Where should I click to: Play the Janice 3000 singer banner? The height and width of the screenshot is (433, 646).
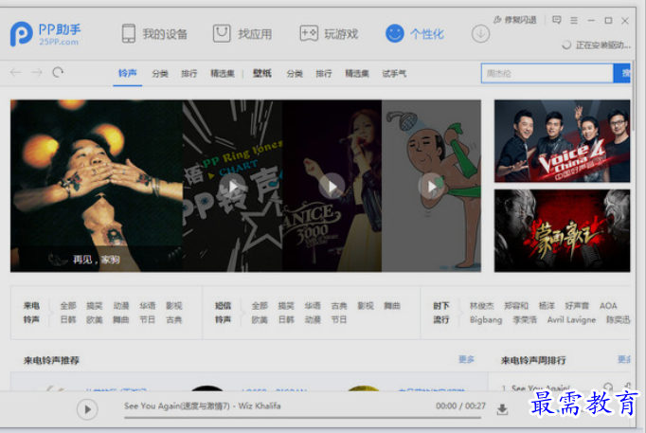[332, 187]
